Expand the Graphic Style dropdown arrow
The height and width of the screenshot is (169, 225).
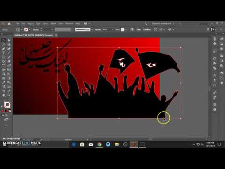[126, 30]
